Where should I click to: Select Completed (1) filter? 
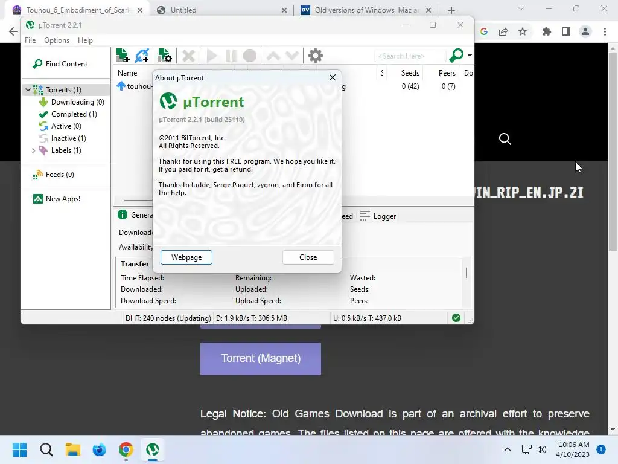pos(68,114)
